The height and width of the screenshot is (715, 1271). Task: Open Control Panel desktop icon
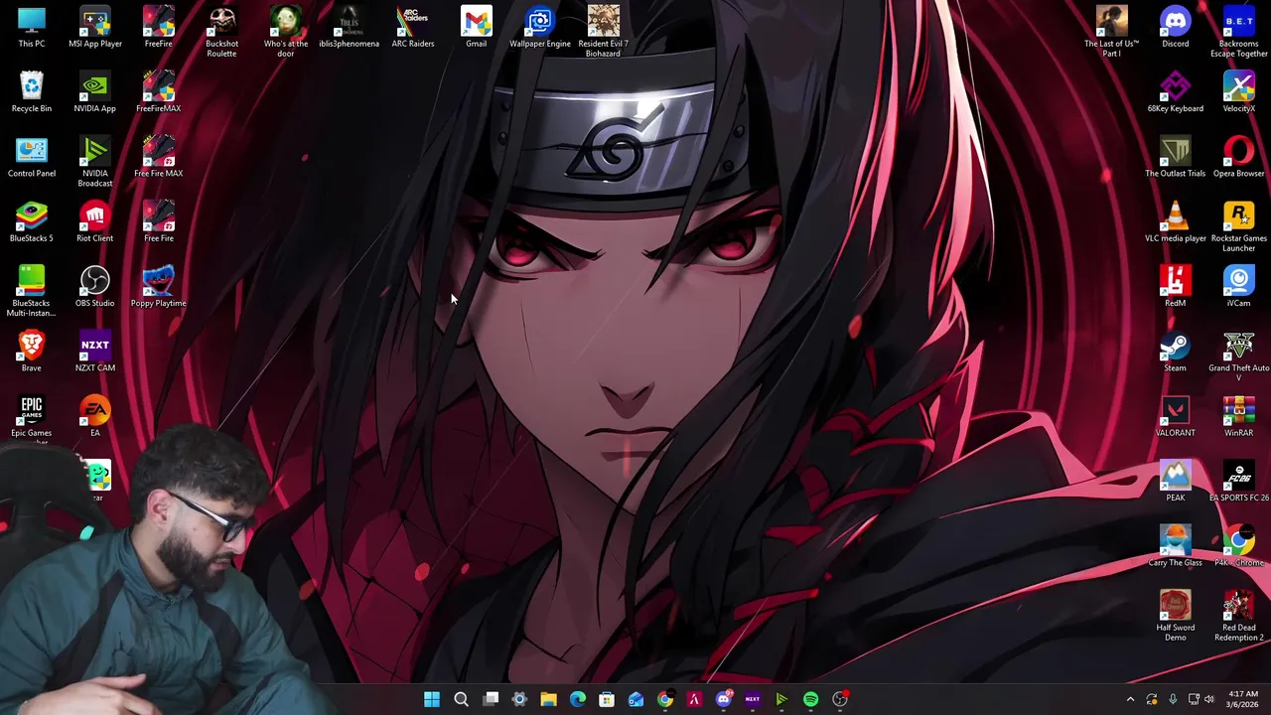[32, 157]
